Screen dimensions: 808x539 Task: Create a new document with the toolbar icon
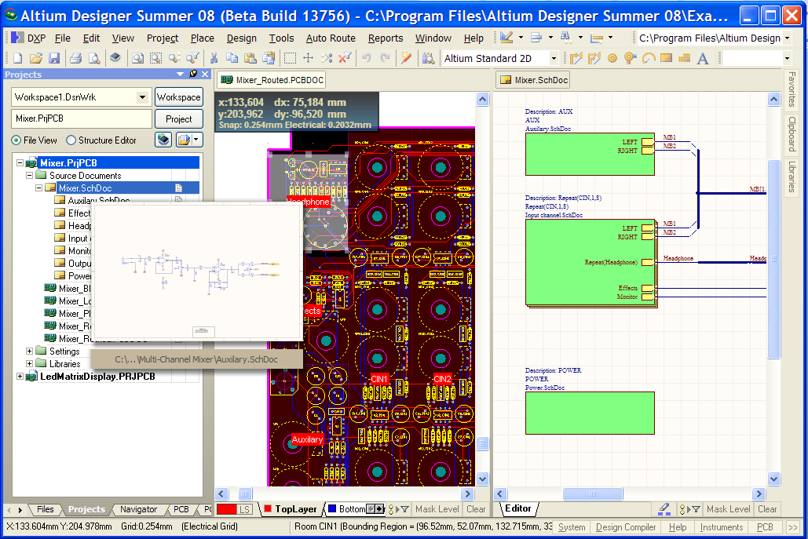click(17, 58)
